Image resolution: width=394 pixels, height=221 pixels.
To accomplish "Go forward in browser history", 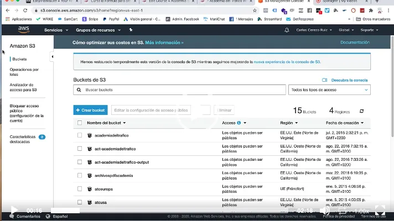I will [x=17, y=10].
